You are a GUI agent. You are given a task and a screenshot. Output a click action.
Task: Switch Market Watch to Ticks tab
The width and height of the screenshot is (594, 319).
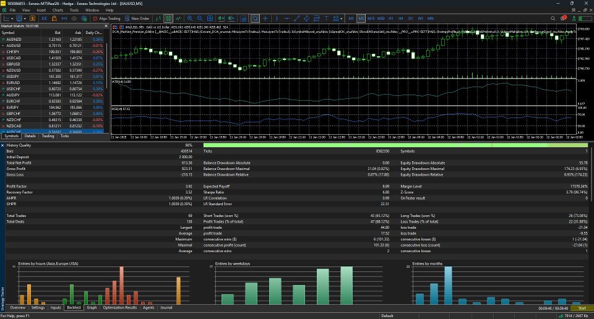click(x=64, y=136)
